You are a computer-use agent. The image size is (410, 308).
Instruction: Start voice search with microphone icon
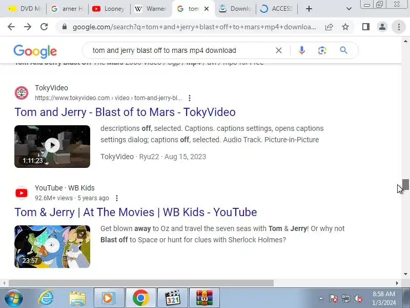(302, 50)
